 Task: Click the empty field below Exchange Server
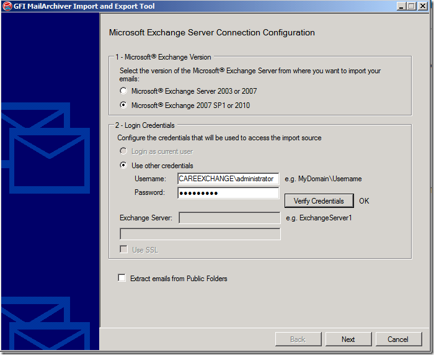click(200, 234)
